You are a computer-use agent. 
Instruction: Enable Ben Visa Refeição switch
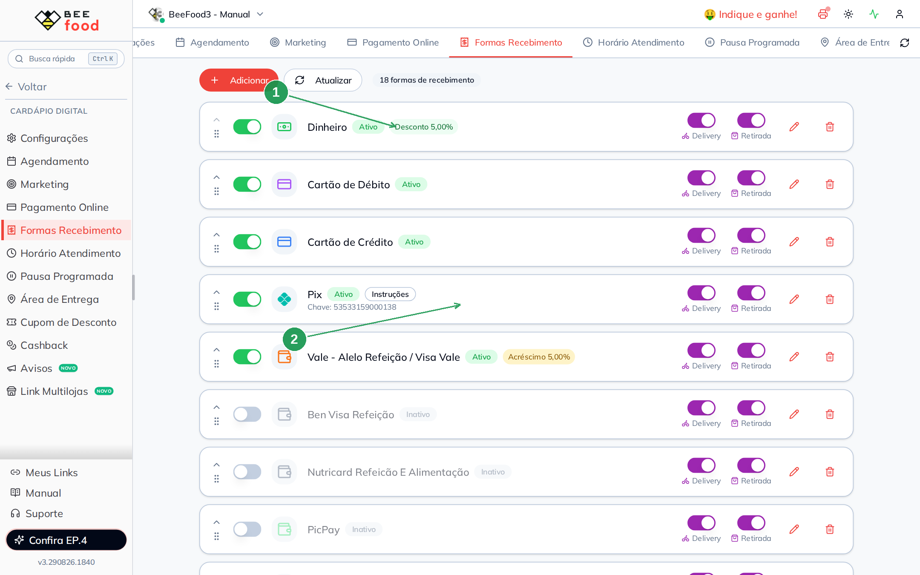247,414
